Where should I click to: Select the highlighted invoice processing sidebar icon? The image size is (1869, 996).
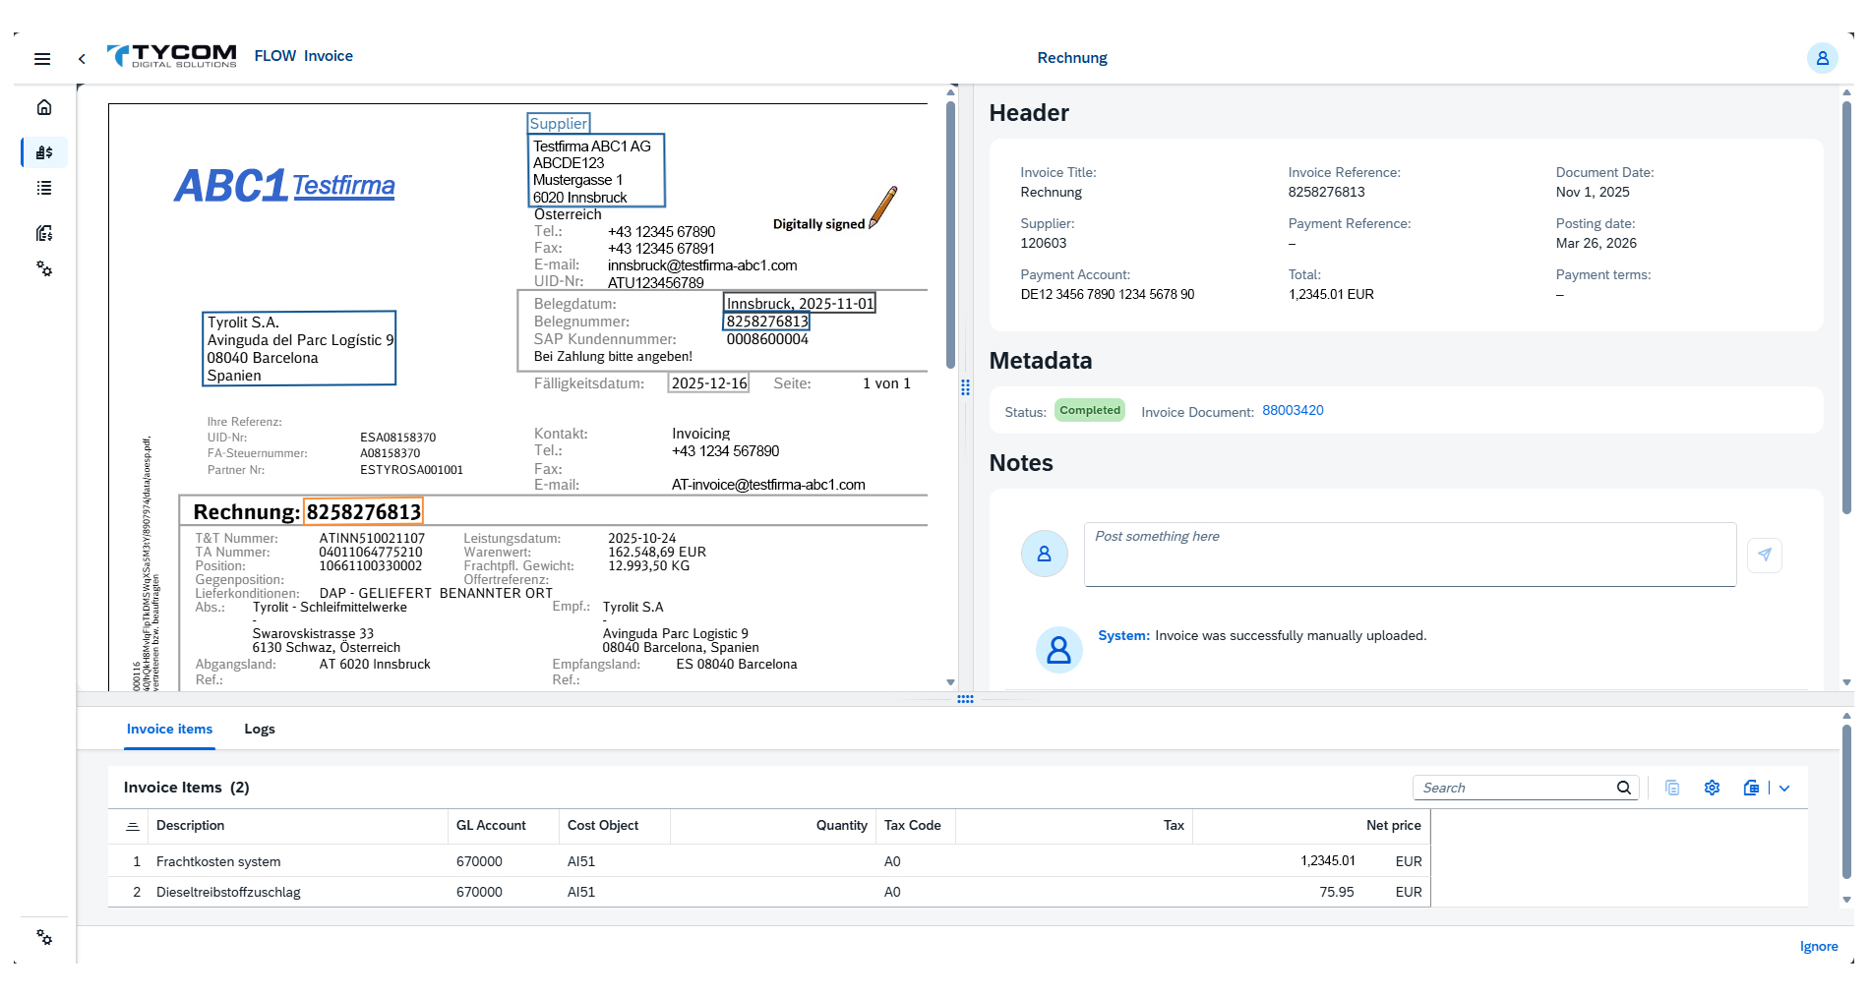(x=43, y=152)
